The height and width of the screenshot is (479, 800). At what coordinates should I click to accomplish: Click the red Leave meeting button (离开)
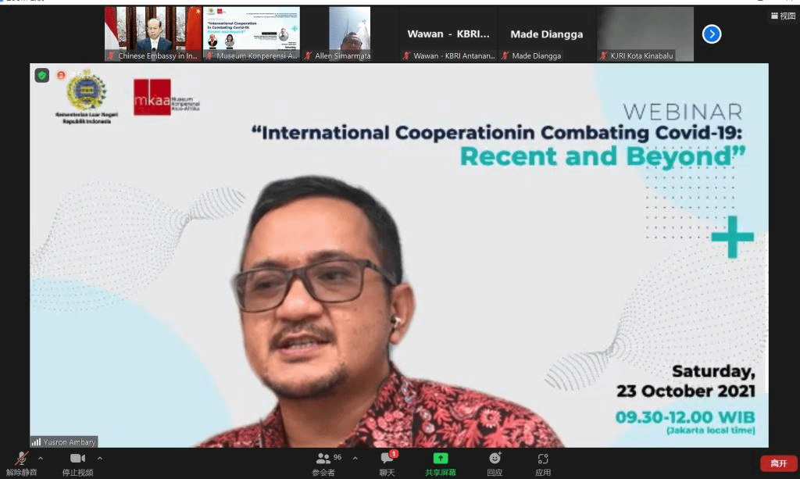click(x=778, y=463)
